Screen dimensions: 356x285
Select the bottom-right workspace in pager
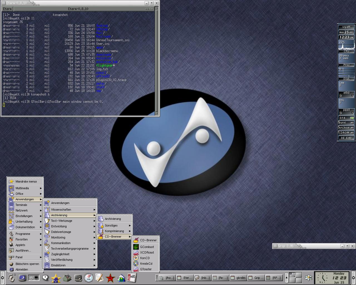pyautogui.click(x=298, y=280)
